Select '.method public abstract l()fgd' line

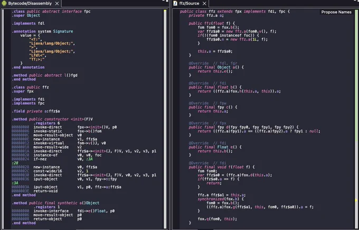tap(44, 75)
